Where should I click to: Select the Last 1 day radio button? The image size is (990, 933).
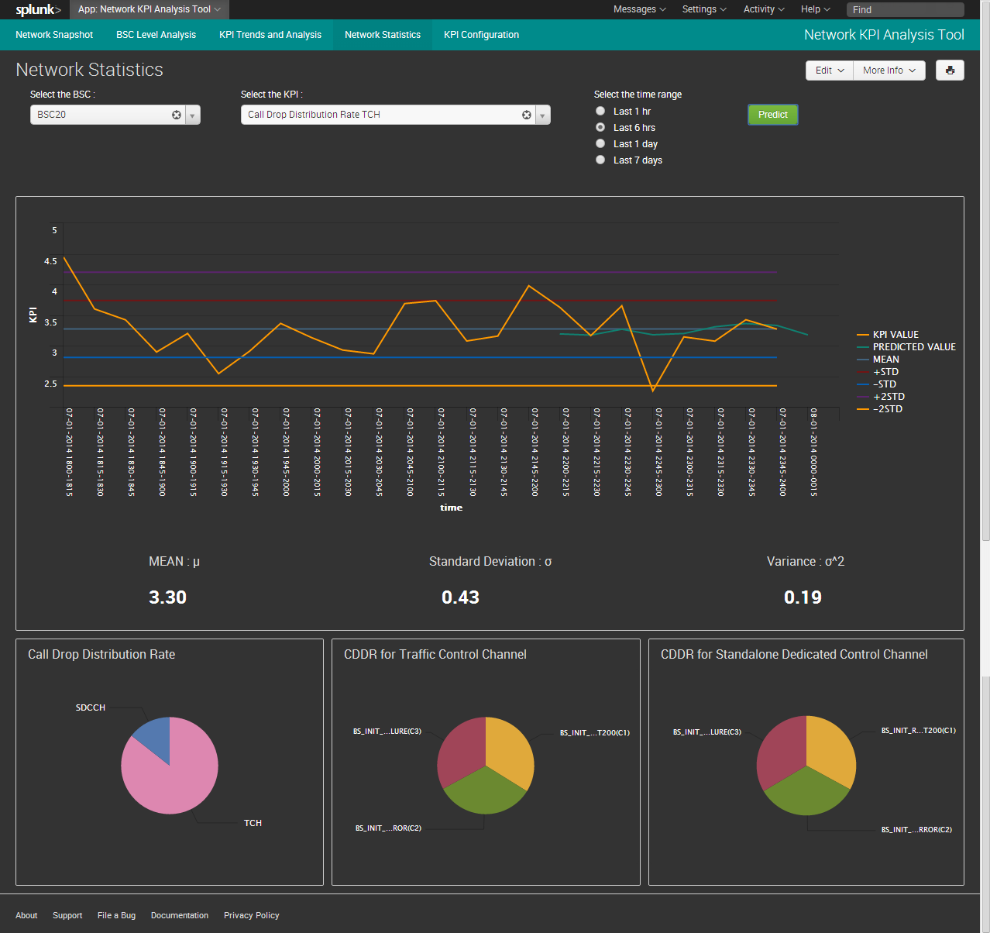click(600, 143)
